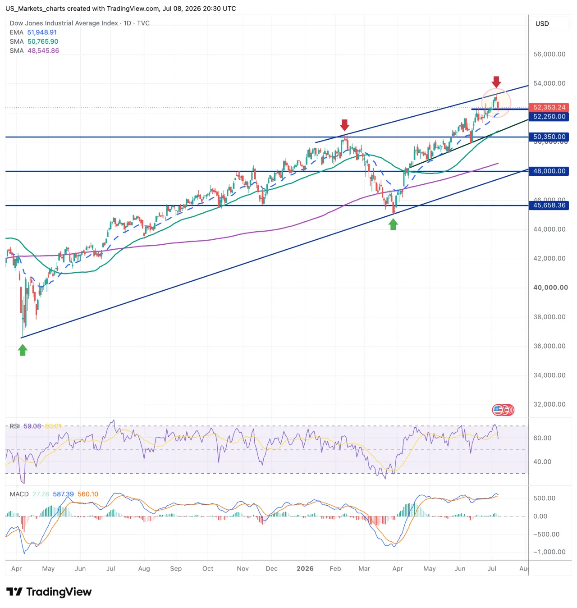Click the RSI axis value 40.00

[x=542, y=462]
